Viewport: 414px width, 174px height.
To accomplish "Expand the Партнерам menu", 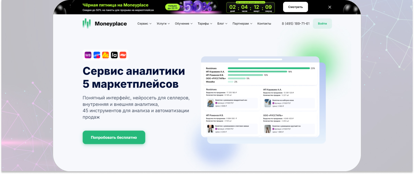I will [x=242, y=24].
